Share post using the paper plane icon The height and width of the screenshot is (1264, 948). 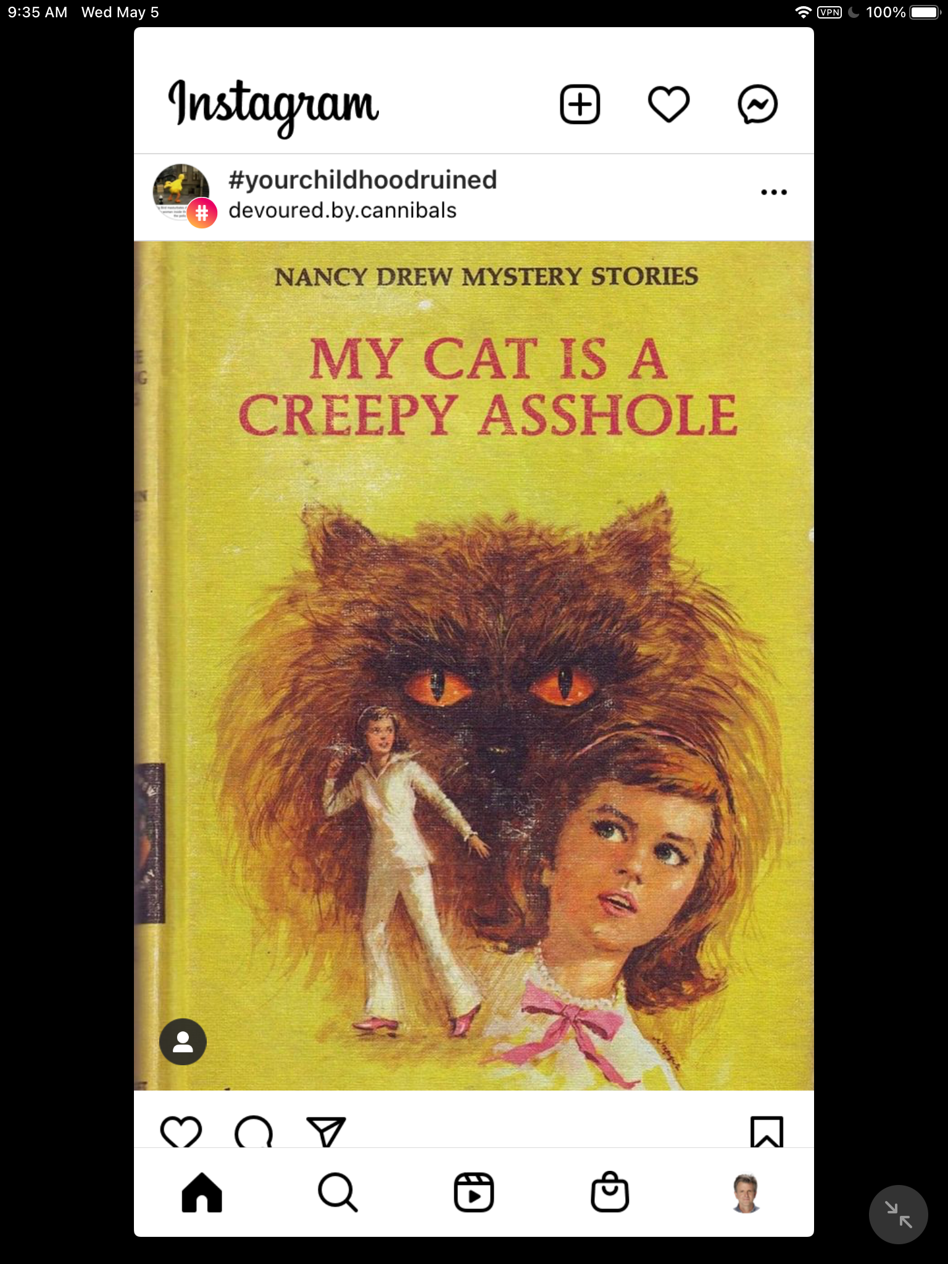(326, 1132)
